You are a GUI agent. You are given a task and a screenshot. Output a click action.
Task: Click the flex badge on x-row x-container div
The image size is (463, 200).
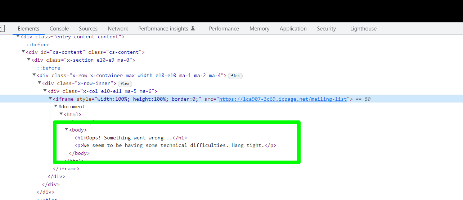click(x=235, y=76)
